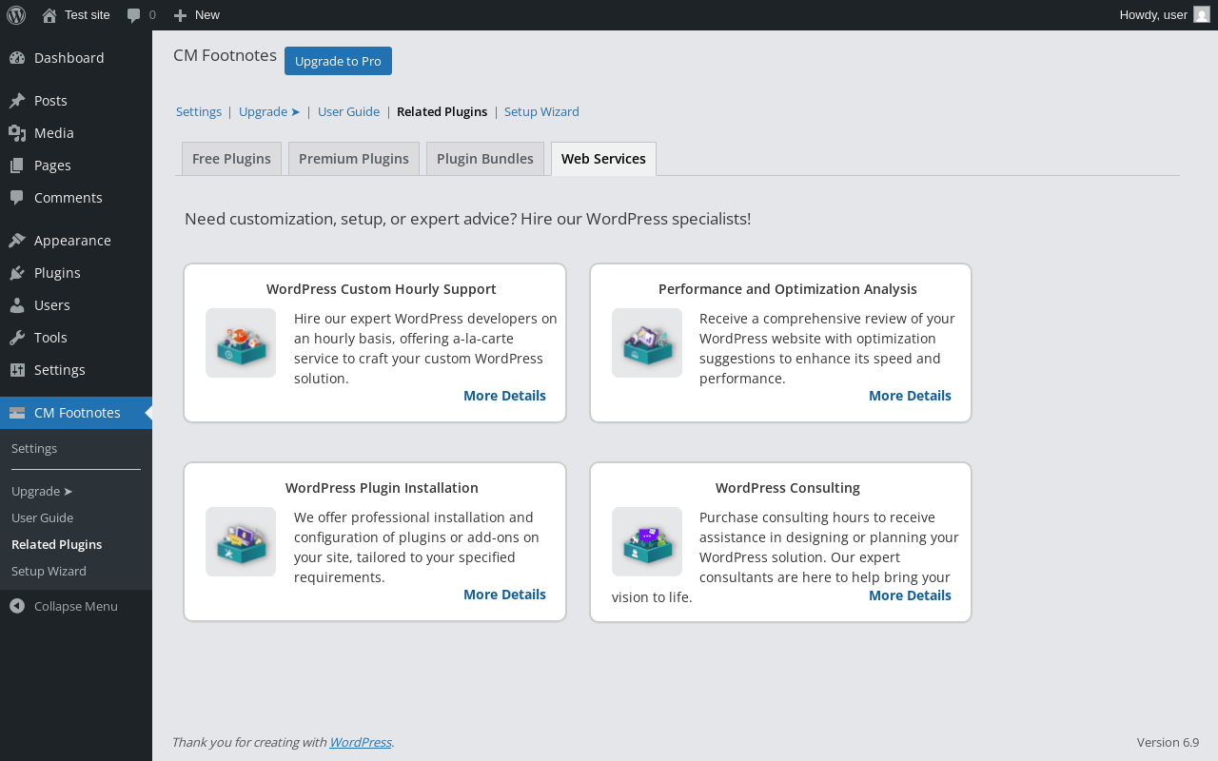Open Pages from the admin menu

tap(52, 166)
